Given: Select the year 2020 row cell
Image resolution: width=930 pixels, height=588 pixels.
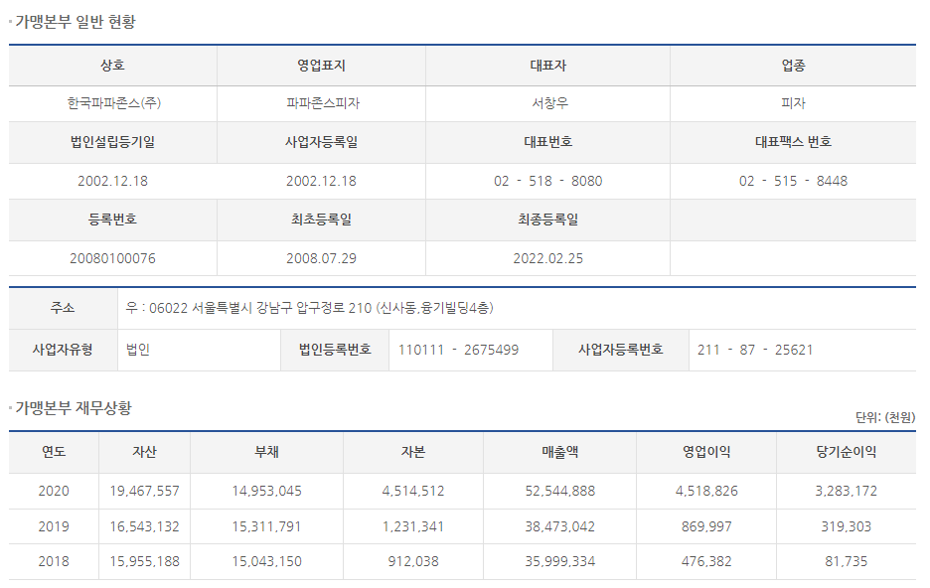Looking at the screenshot, I should (54, 491).
